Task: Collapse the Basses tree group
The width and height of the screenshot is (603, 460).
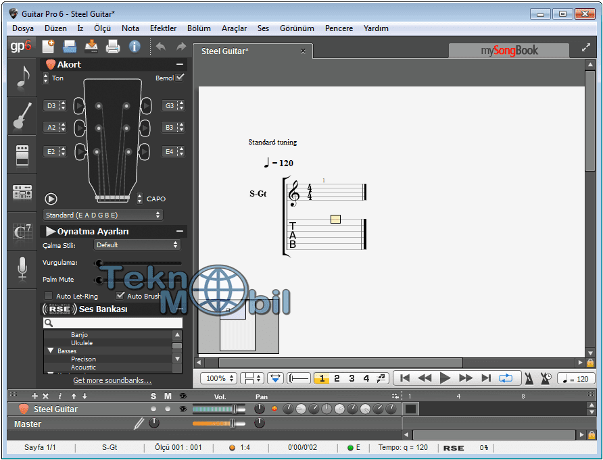Action: coord(51,351)
